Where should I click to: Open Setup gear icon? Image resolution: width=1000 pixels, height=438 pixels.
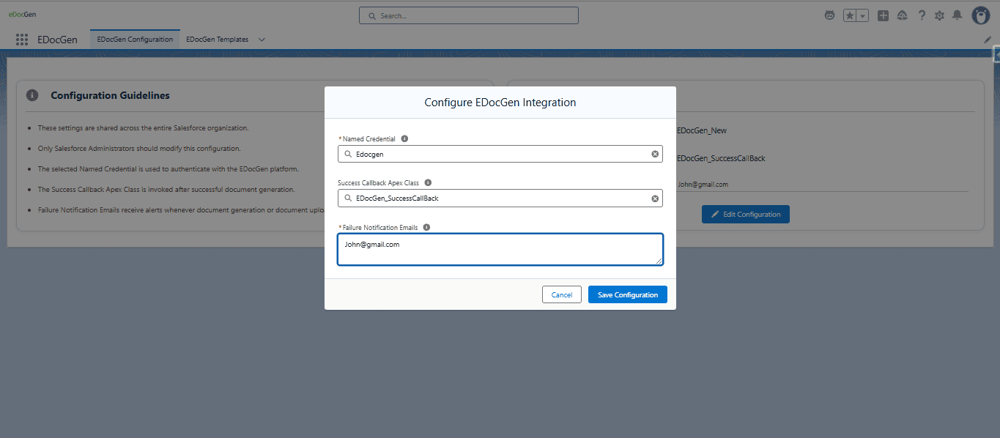pyautogui.click(x=939, y=15)
